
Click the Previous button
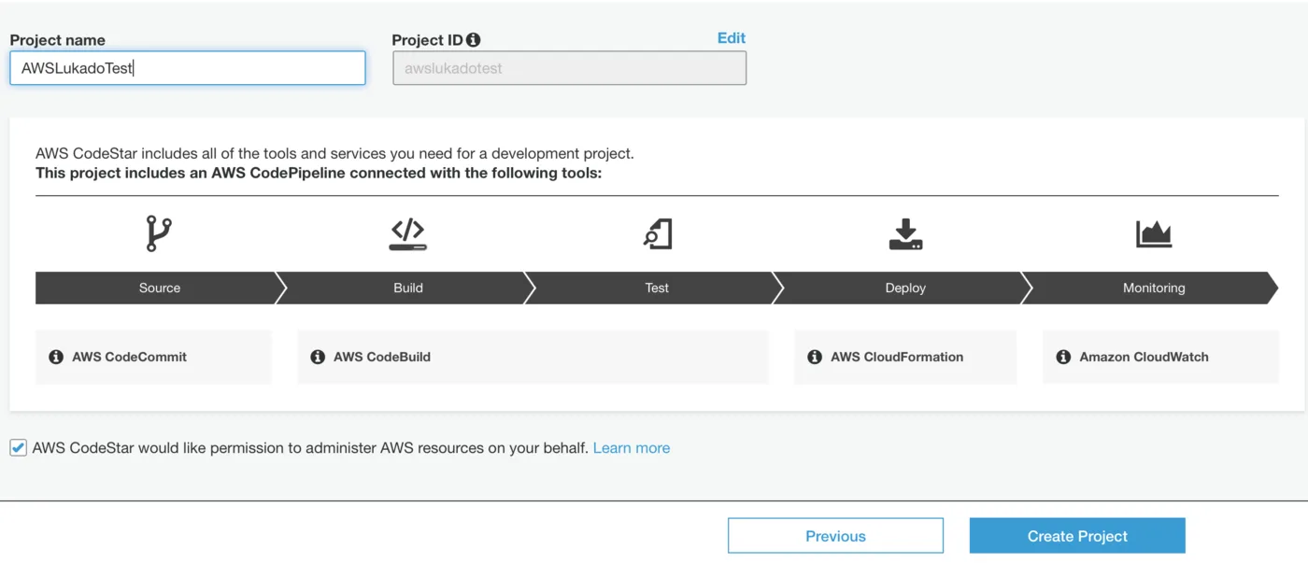835,536
